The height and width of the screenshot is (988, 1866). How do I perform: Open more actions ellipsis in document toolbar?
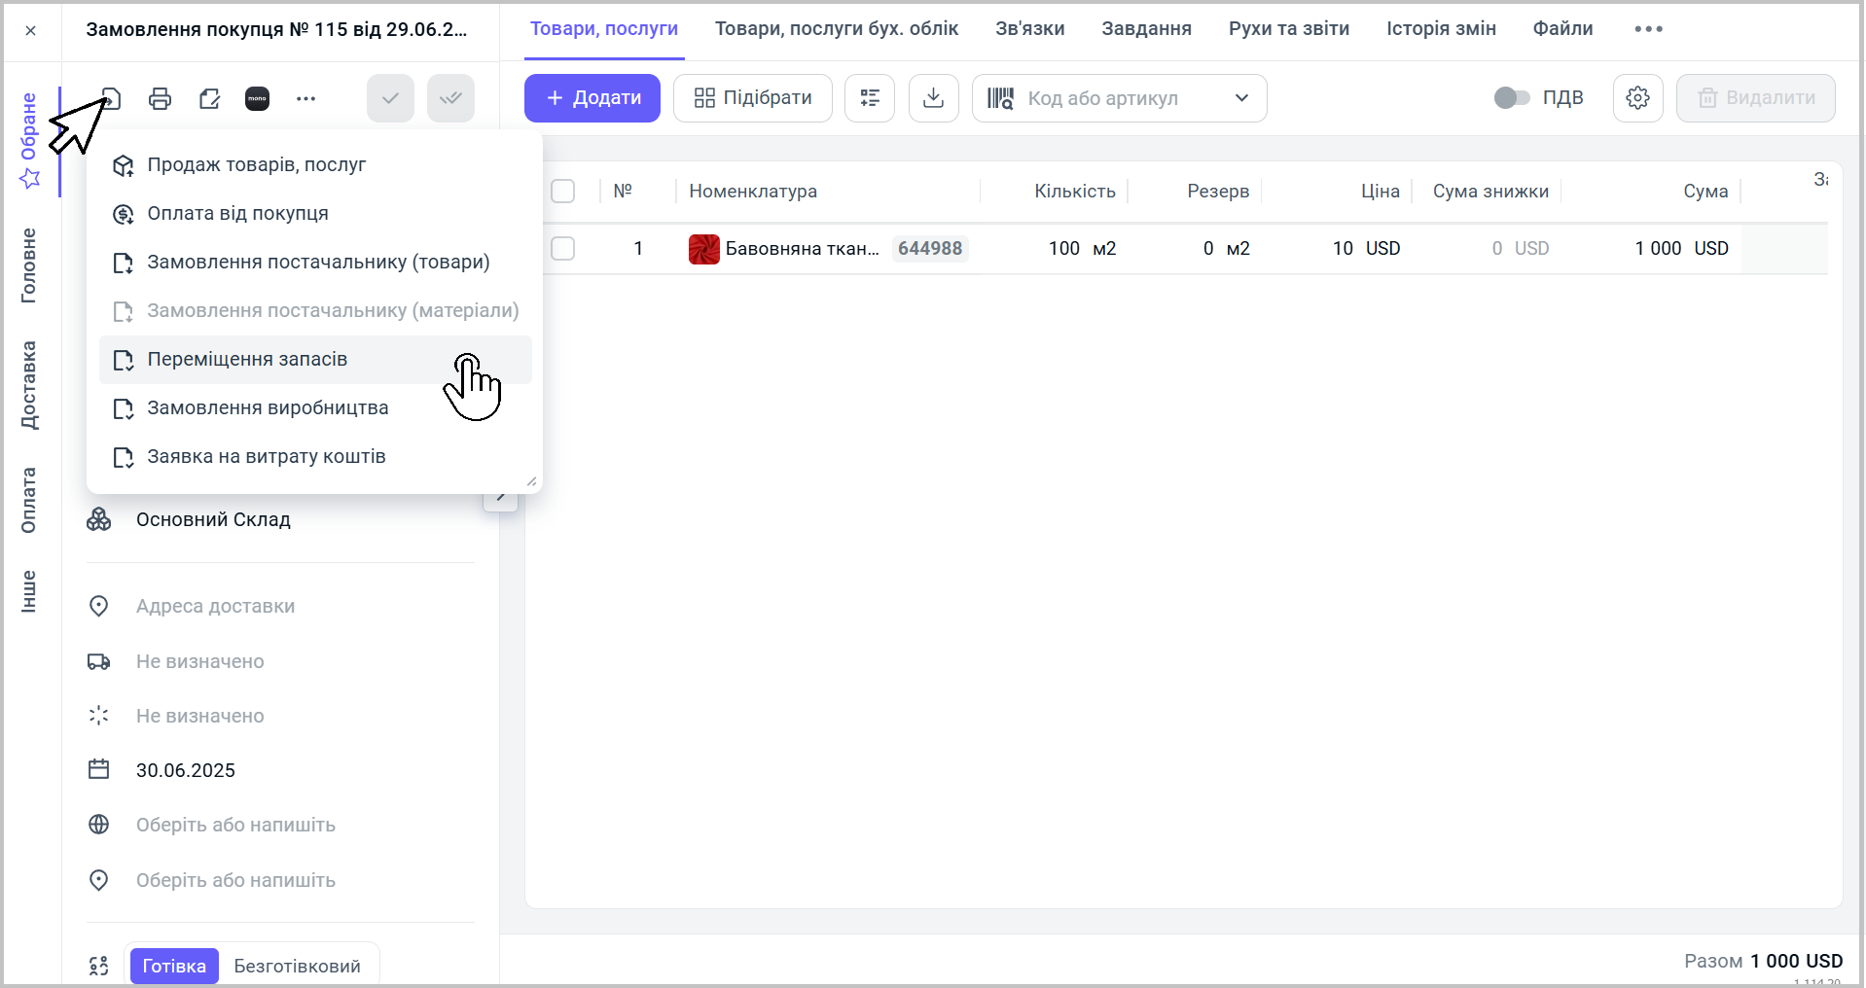[305, 98]
